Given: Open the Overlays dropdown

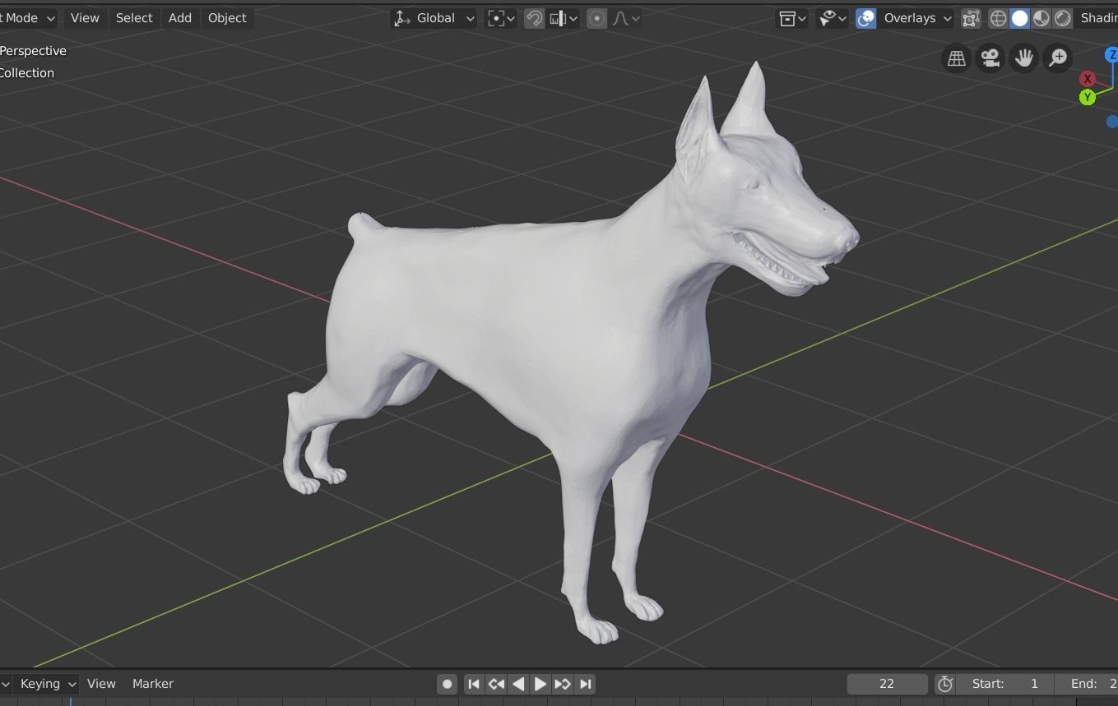Looking at the screenshot, I should 915,18.
